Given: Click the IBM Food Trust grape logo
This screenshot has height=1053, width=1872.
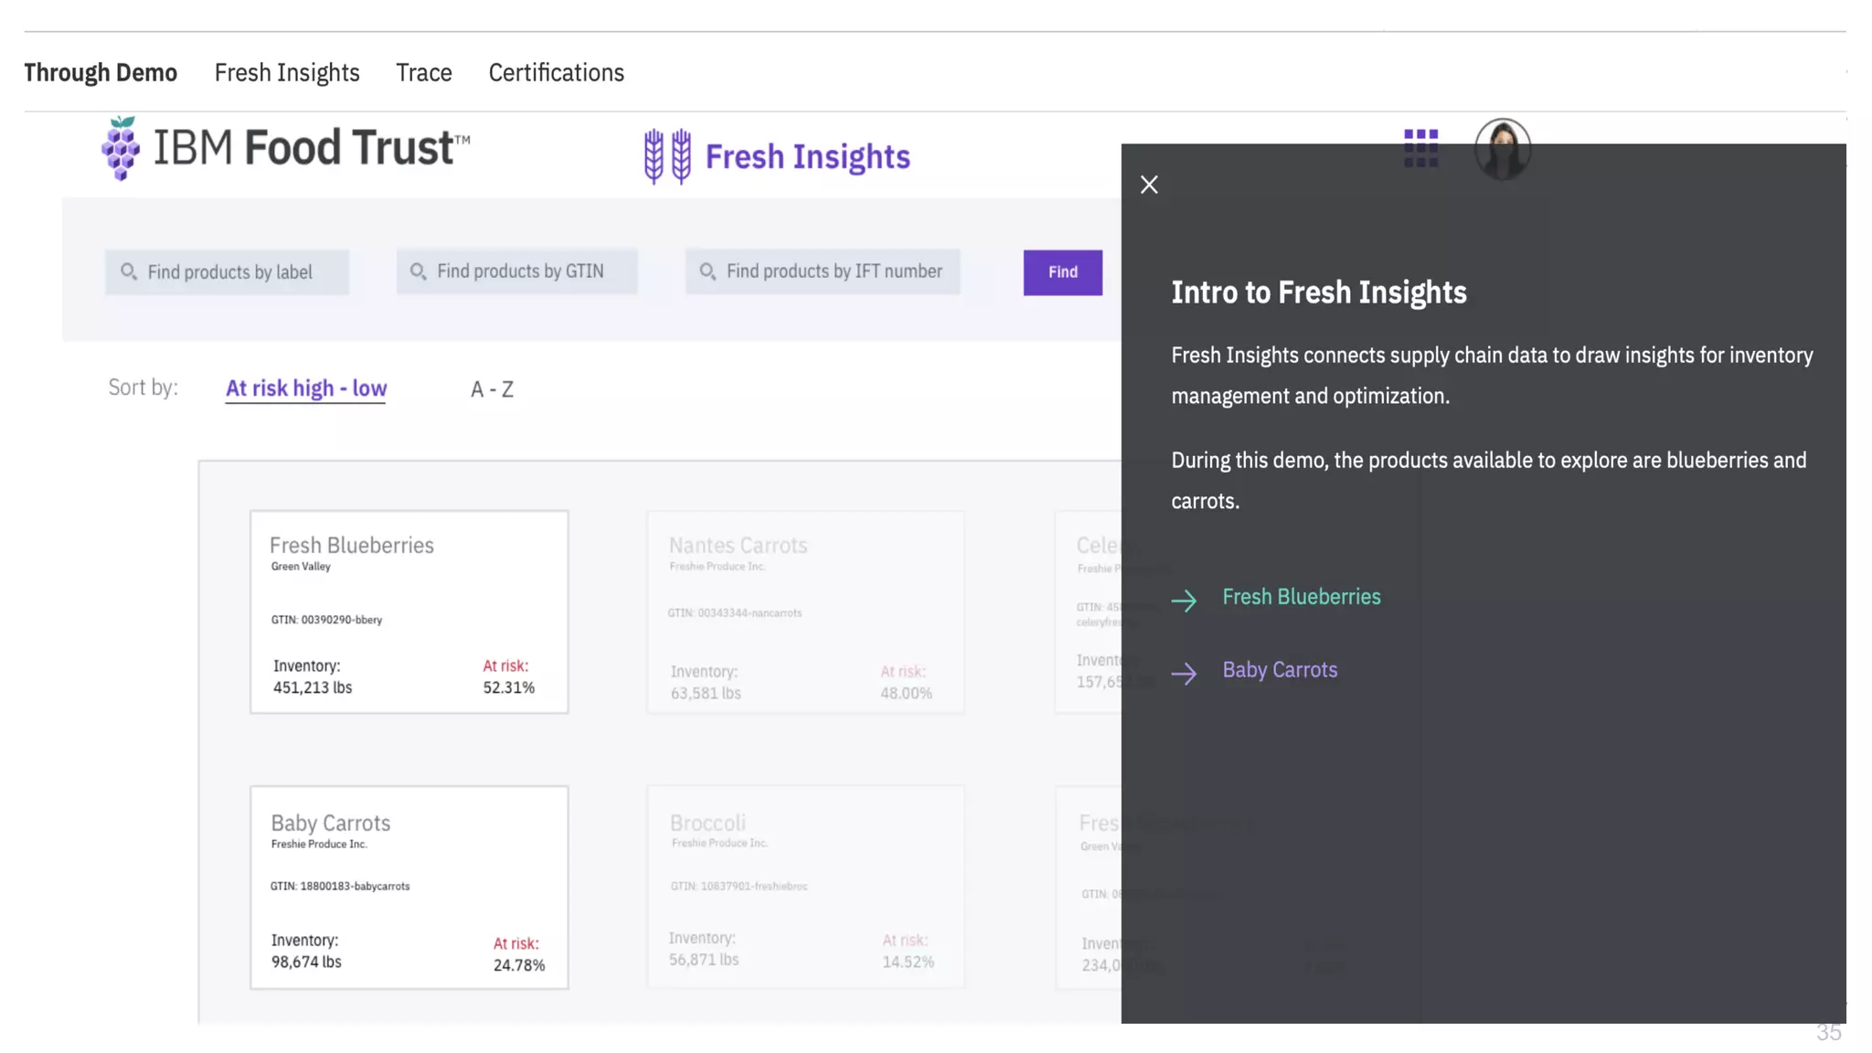Looking at the screenshot, I should (x=121, y=148).
